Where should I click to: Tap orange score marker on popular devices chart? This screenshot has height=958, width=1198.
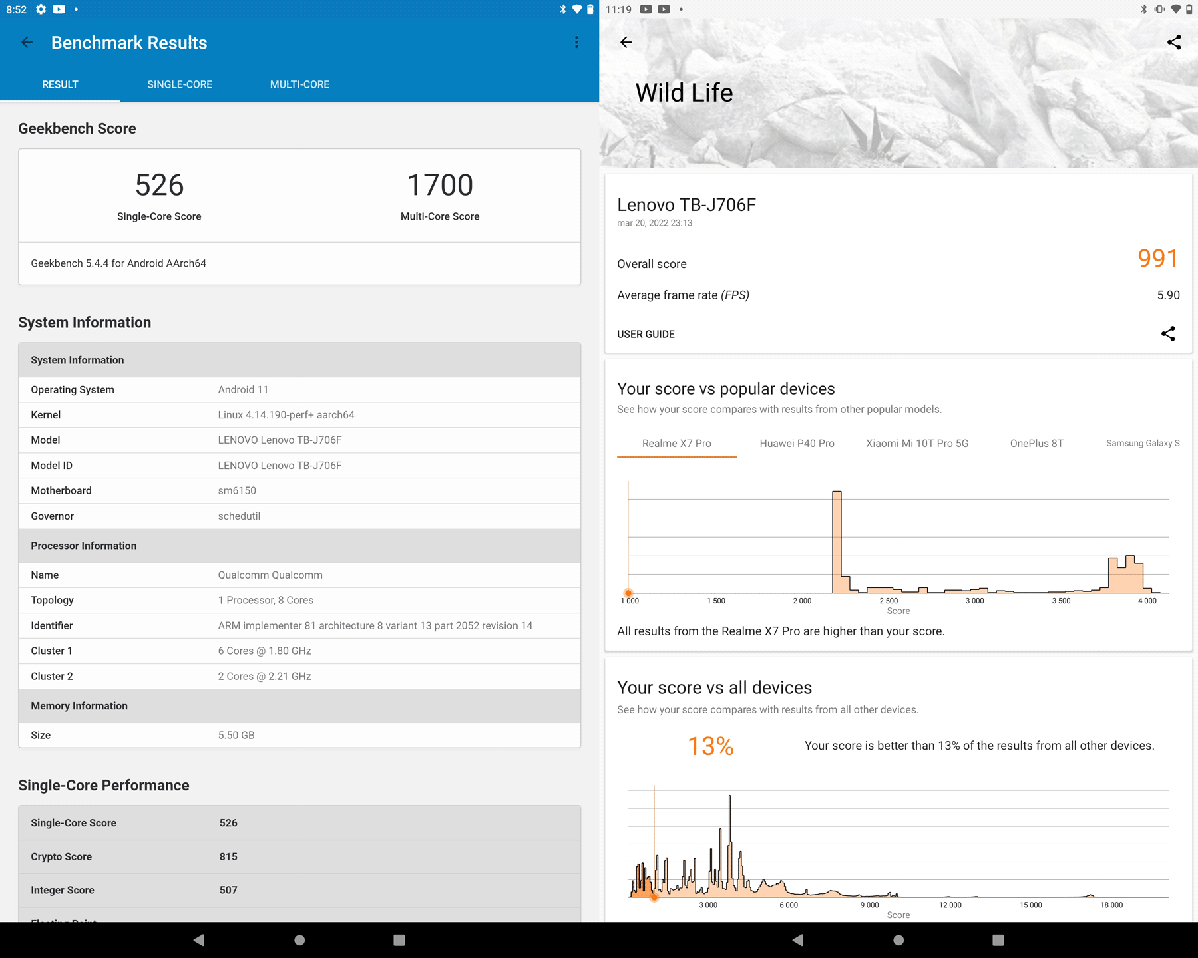click(x=628, y=593)
